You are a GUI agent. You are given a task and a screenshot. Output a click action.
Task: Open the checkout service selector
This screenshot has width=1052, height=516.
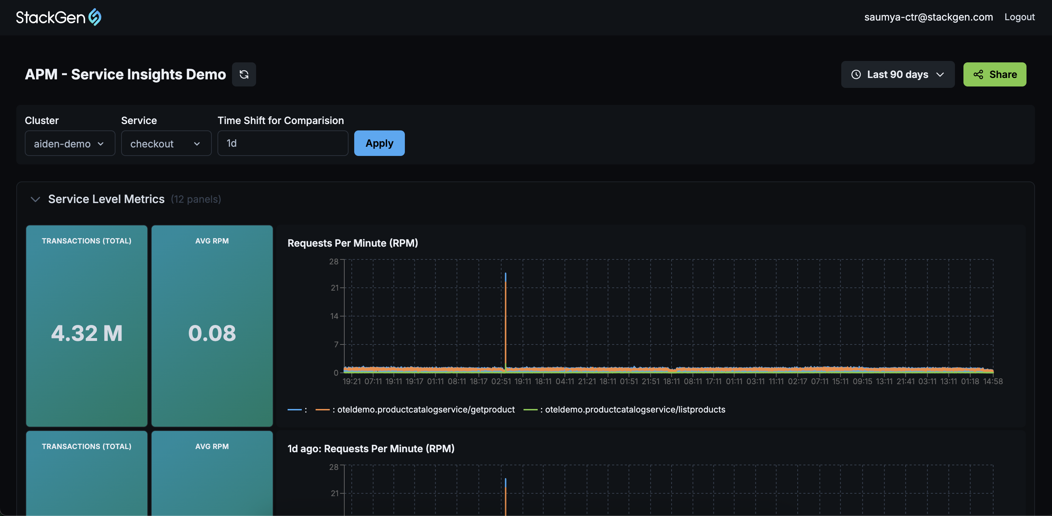click(166, 144)
